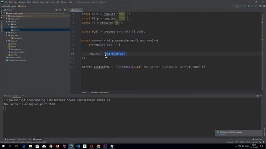
Task: Open index.js in the project tree
Action: pyautogui.click(x=12, y=44)
